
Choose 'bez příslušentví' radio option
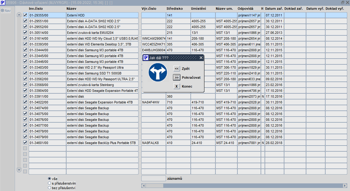coord(49,188)
